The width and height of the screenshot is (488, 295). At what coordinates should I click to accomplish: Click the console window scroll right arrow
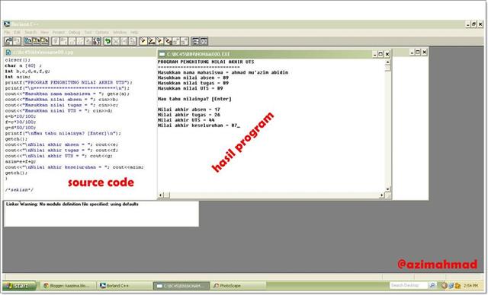click(x=382, y=195)
